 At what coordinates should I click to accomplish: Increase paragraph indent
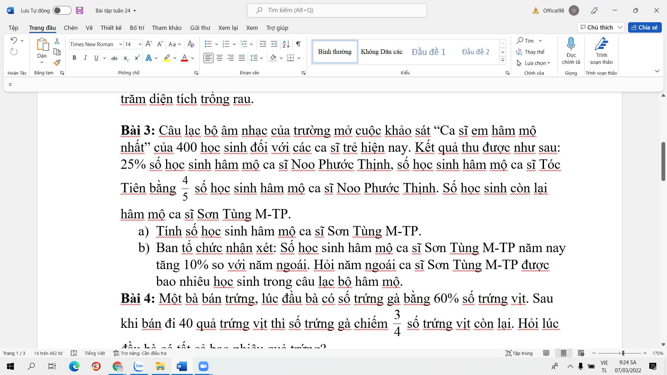point(274,44)
